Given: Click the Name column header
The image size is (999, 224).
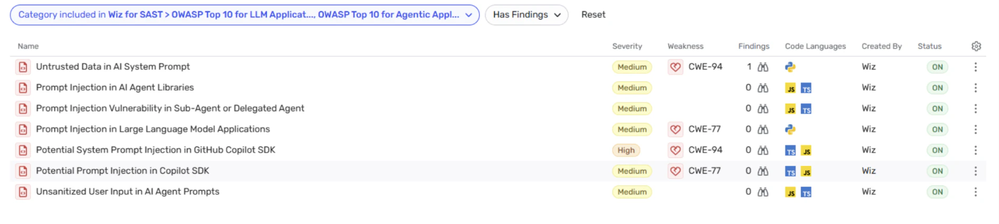Looking at the screenshot, I should [28, 46].
